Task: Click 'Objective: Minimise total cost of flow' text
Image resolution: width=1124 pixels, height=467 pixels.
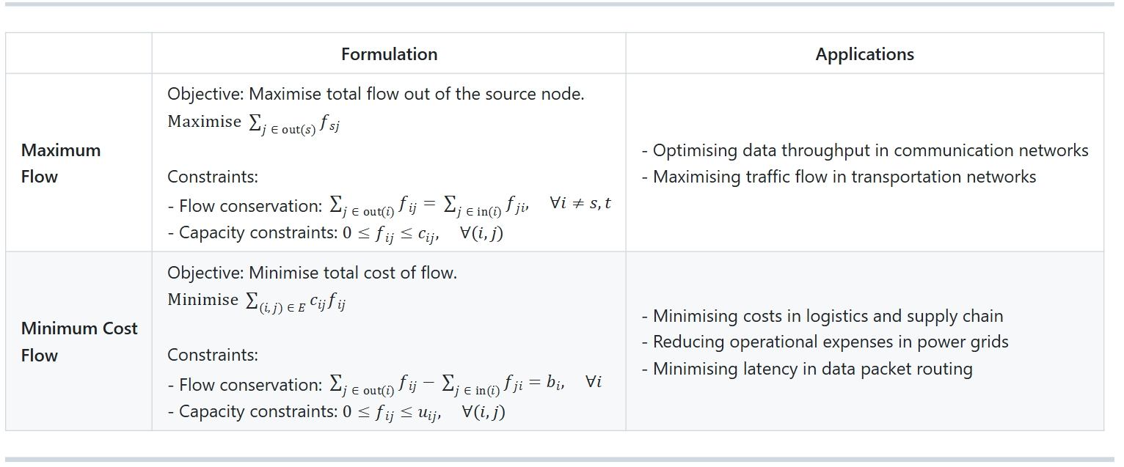Action: click(x=312, y=273)
